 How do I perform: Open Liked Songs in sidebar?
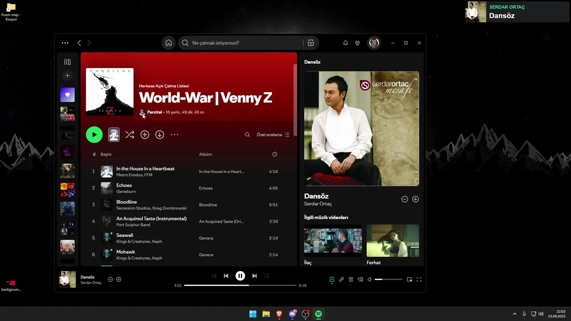(x=67, y=95)
